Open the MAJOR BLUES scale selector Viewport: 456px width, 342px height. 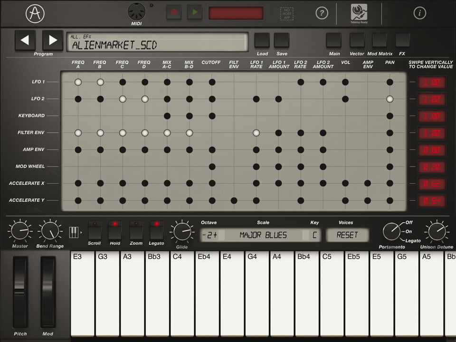pos(263,235)
